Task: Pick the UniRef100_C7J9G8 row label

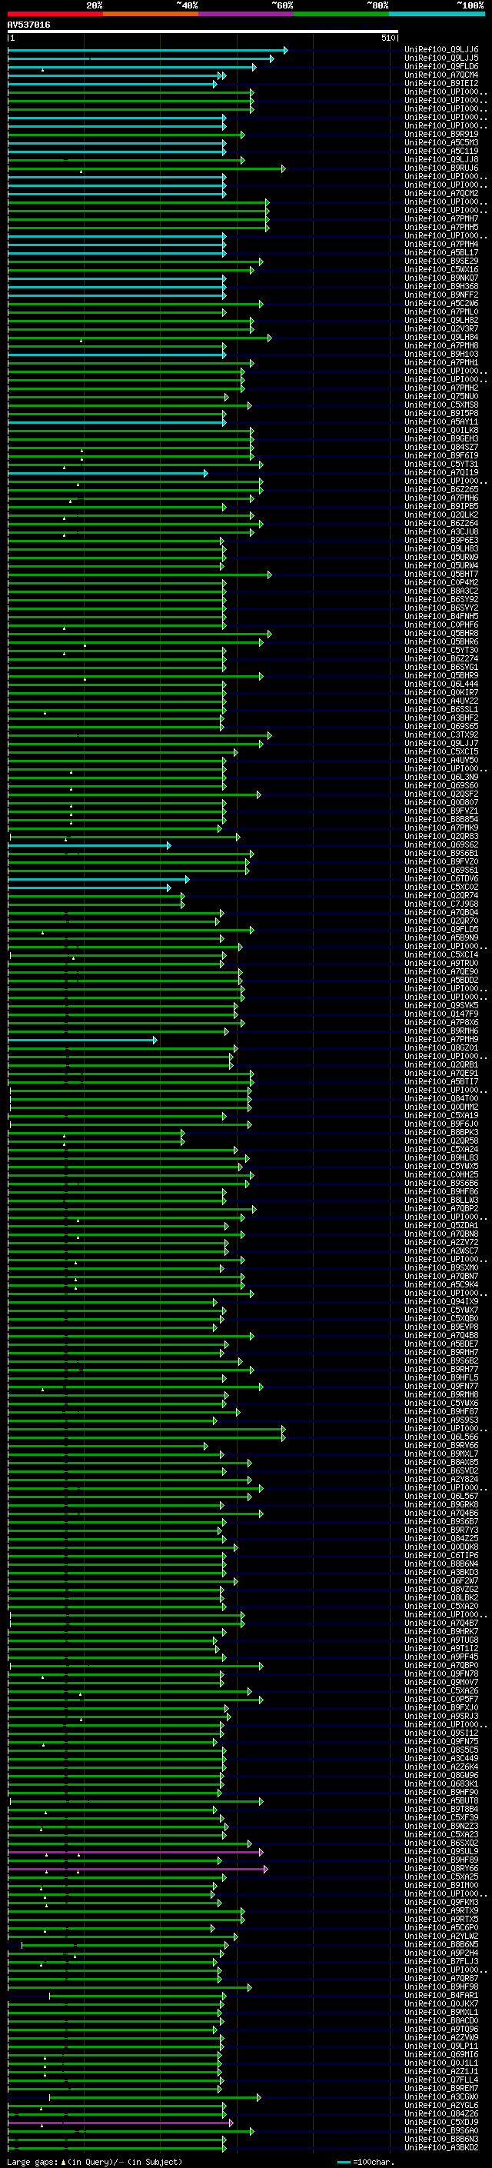Action: click(441, 904)
